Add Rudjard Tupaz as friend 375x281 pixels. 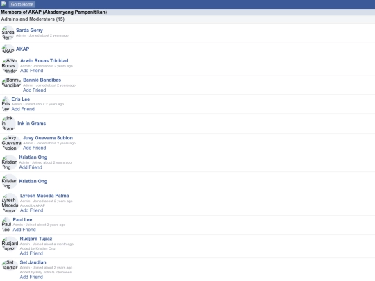(x=31, y=253)
